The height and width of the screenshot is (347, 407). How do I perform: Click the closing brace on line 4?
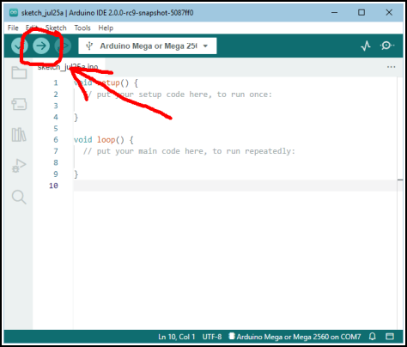[76, 117]
